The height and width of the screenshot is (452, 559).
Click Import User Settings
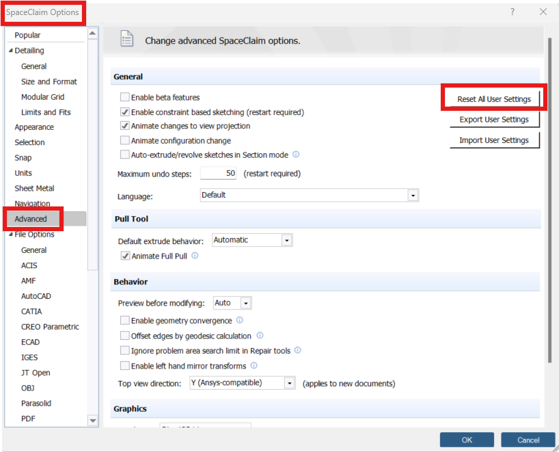click(x=495, y=140)
